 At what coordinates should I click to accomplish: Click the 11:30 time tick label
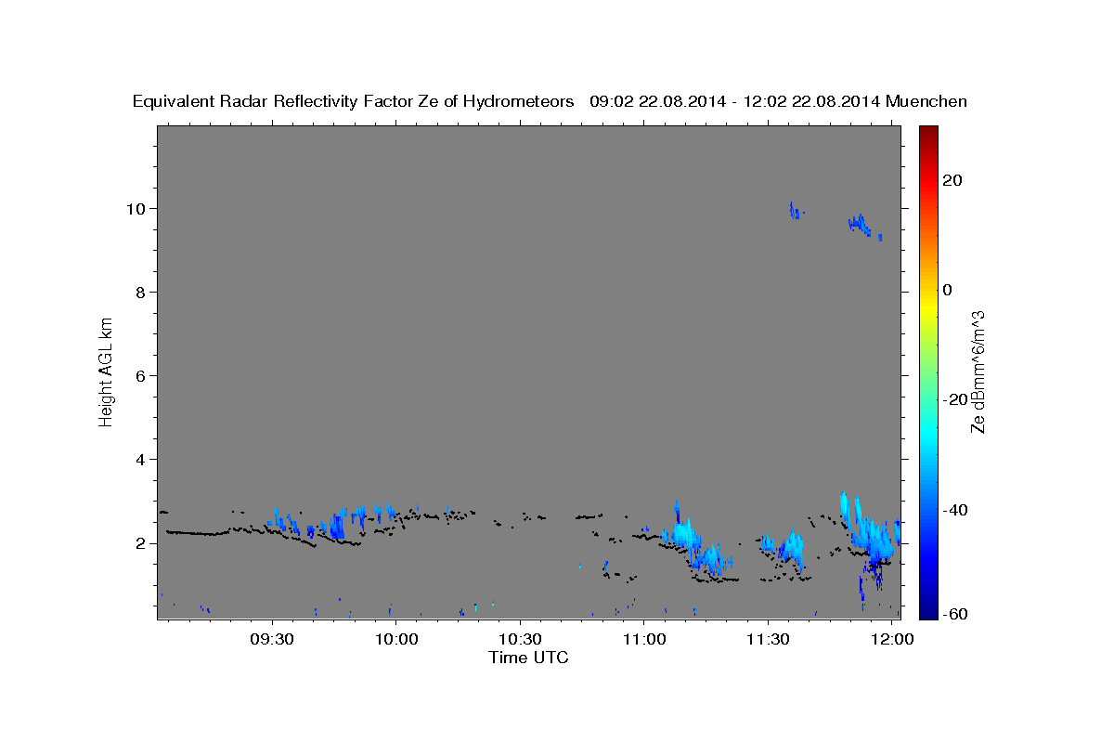tap(769, 640)
